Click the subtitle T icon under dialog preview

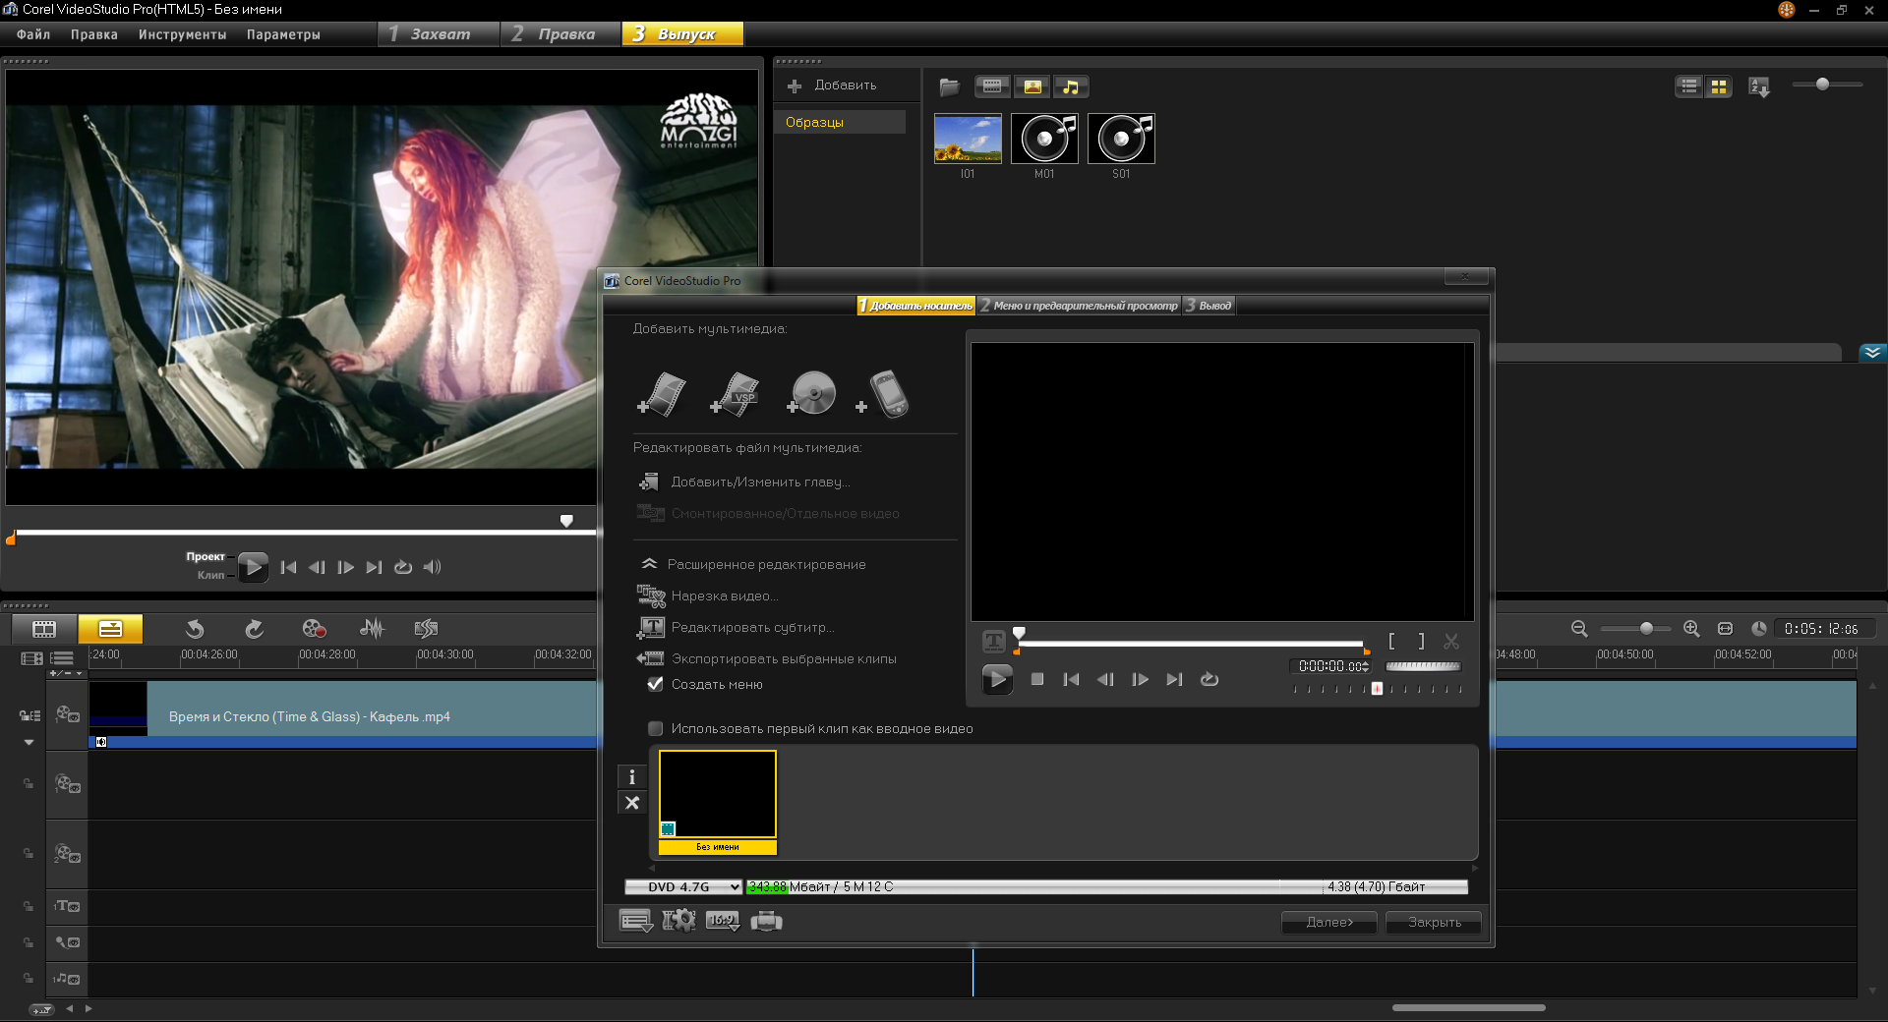(994, 642)
